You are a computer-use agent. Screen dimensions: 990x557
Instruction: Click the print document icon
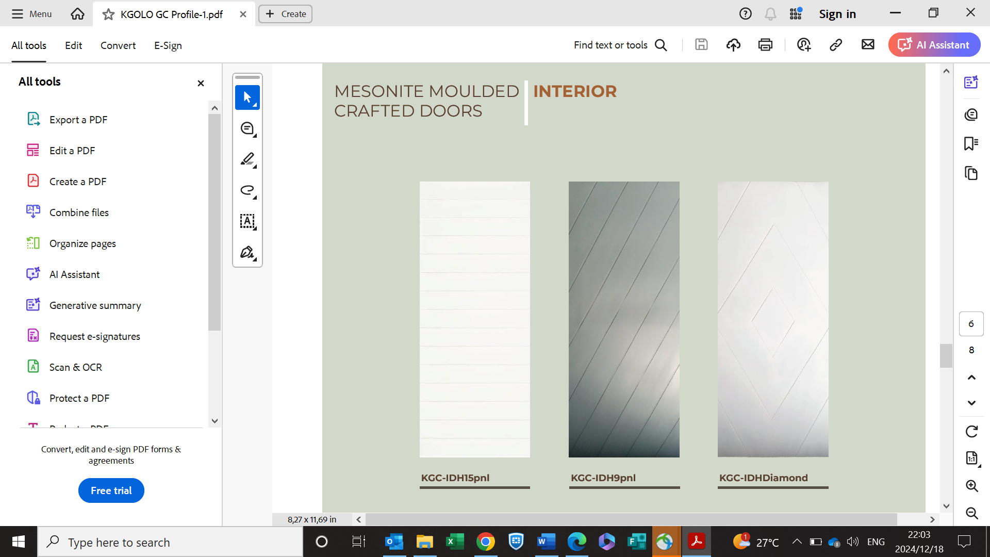[x=765, y=45]
